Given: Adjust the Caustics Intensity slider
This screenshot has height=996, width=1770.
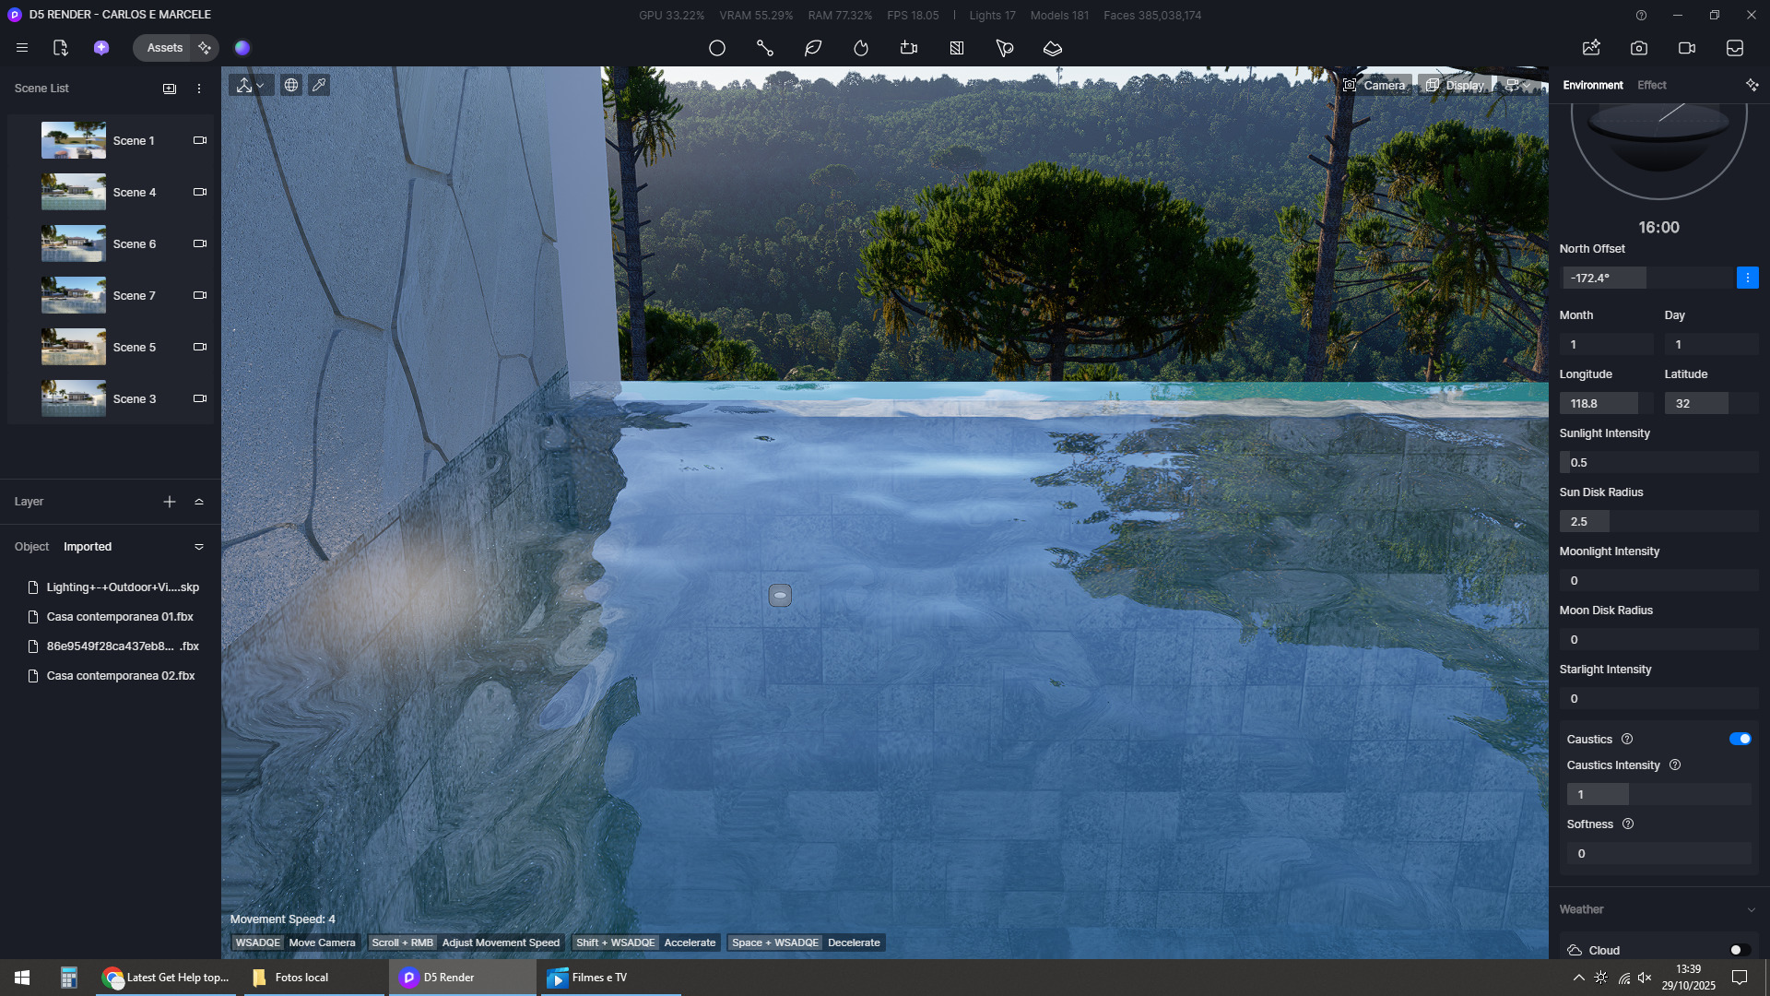Looking at the screenshot, I should pos(1658,794).
